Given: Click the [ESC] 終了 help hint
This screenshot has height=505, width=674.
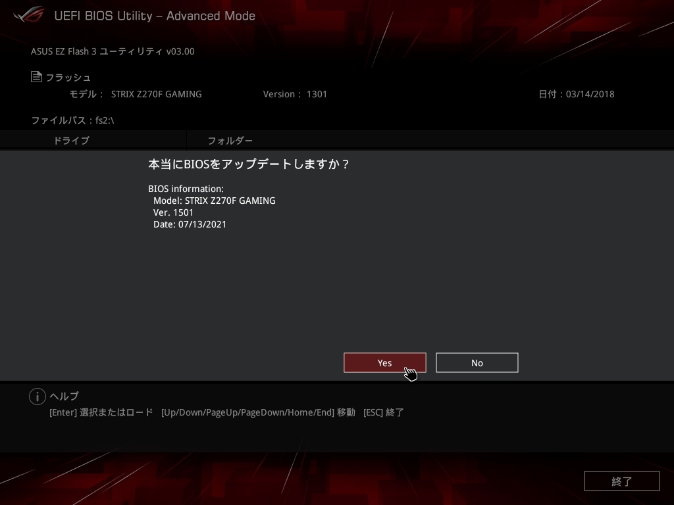Looking at the screenshot, I should click(x=384, y=412).
